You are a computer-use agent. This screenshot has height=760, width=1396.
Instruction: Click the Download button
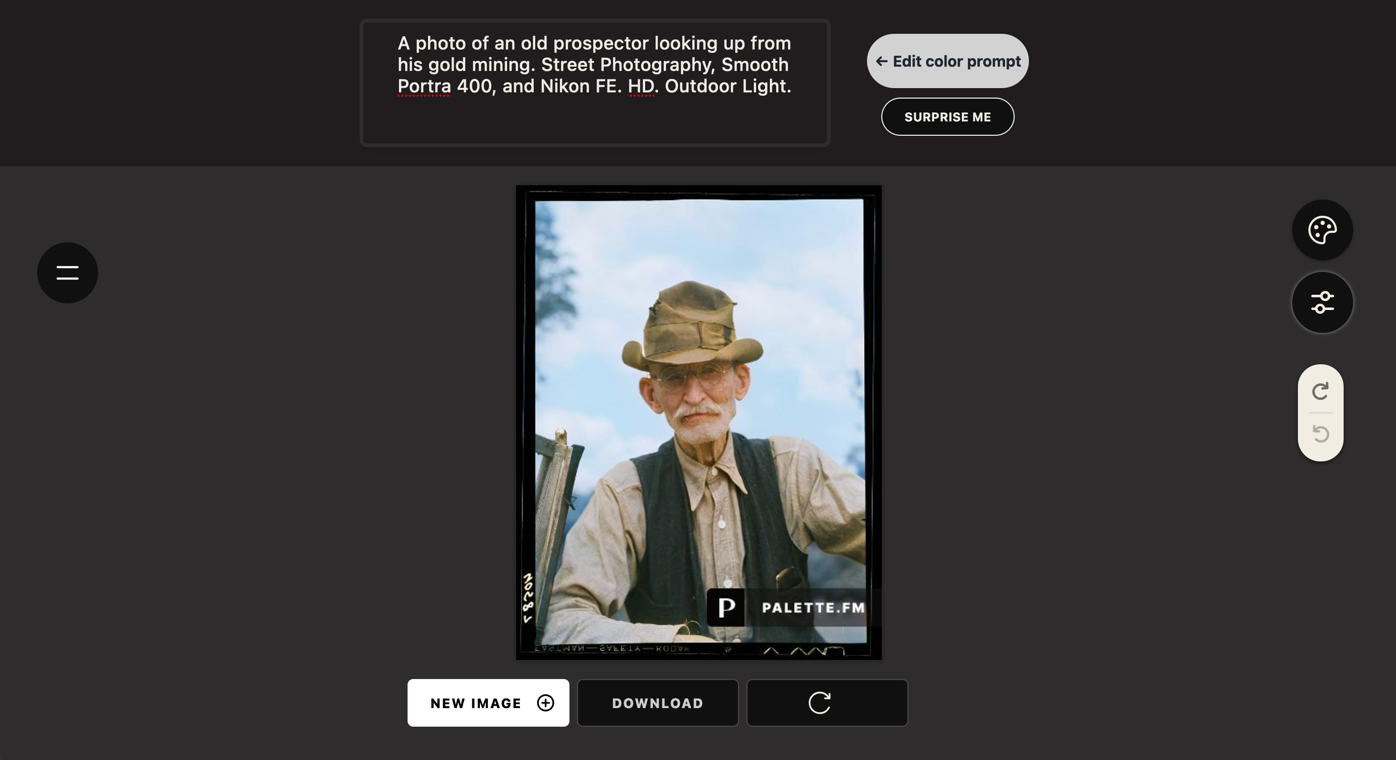pyautogui.click(x=658, y=703)
